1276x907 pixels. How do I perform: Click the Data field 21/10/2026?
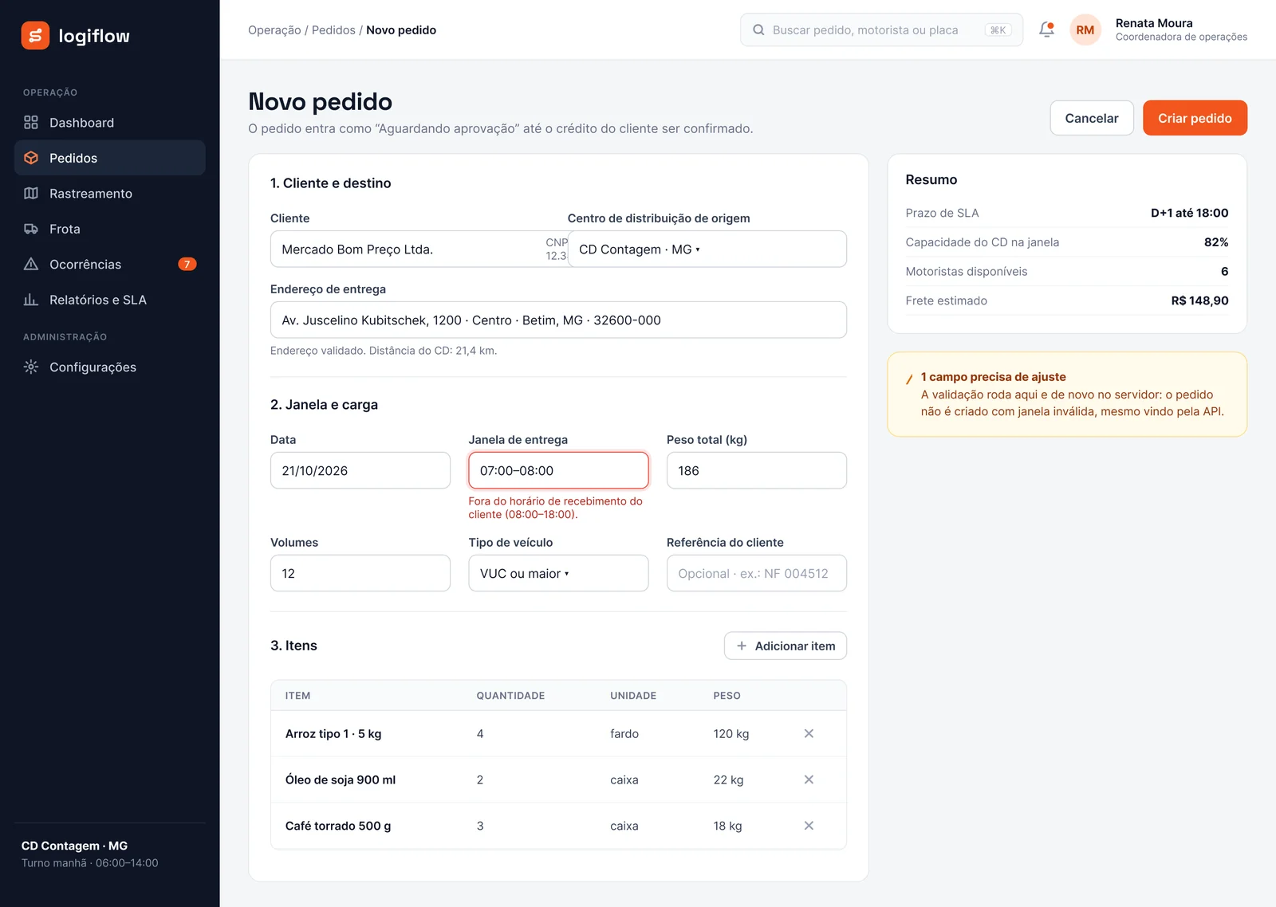pyautogui.click(x=360, y=470)
